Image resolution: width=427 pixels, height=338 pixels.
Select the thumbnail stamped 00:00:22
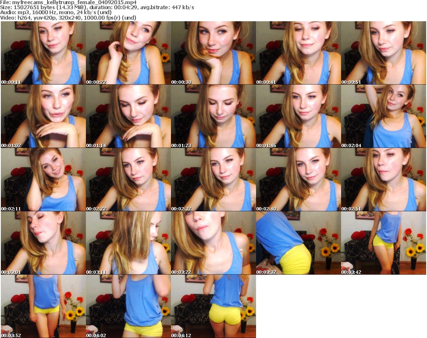pos(128,53)
